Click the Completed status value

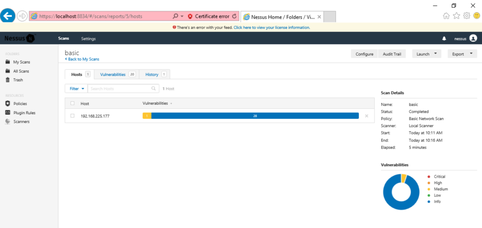click(x=419, y=112)
